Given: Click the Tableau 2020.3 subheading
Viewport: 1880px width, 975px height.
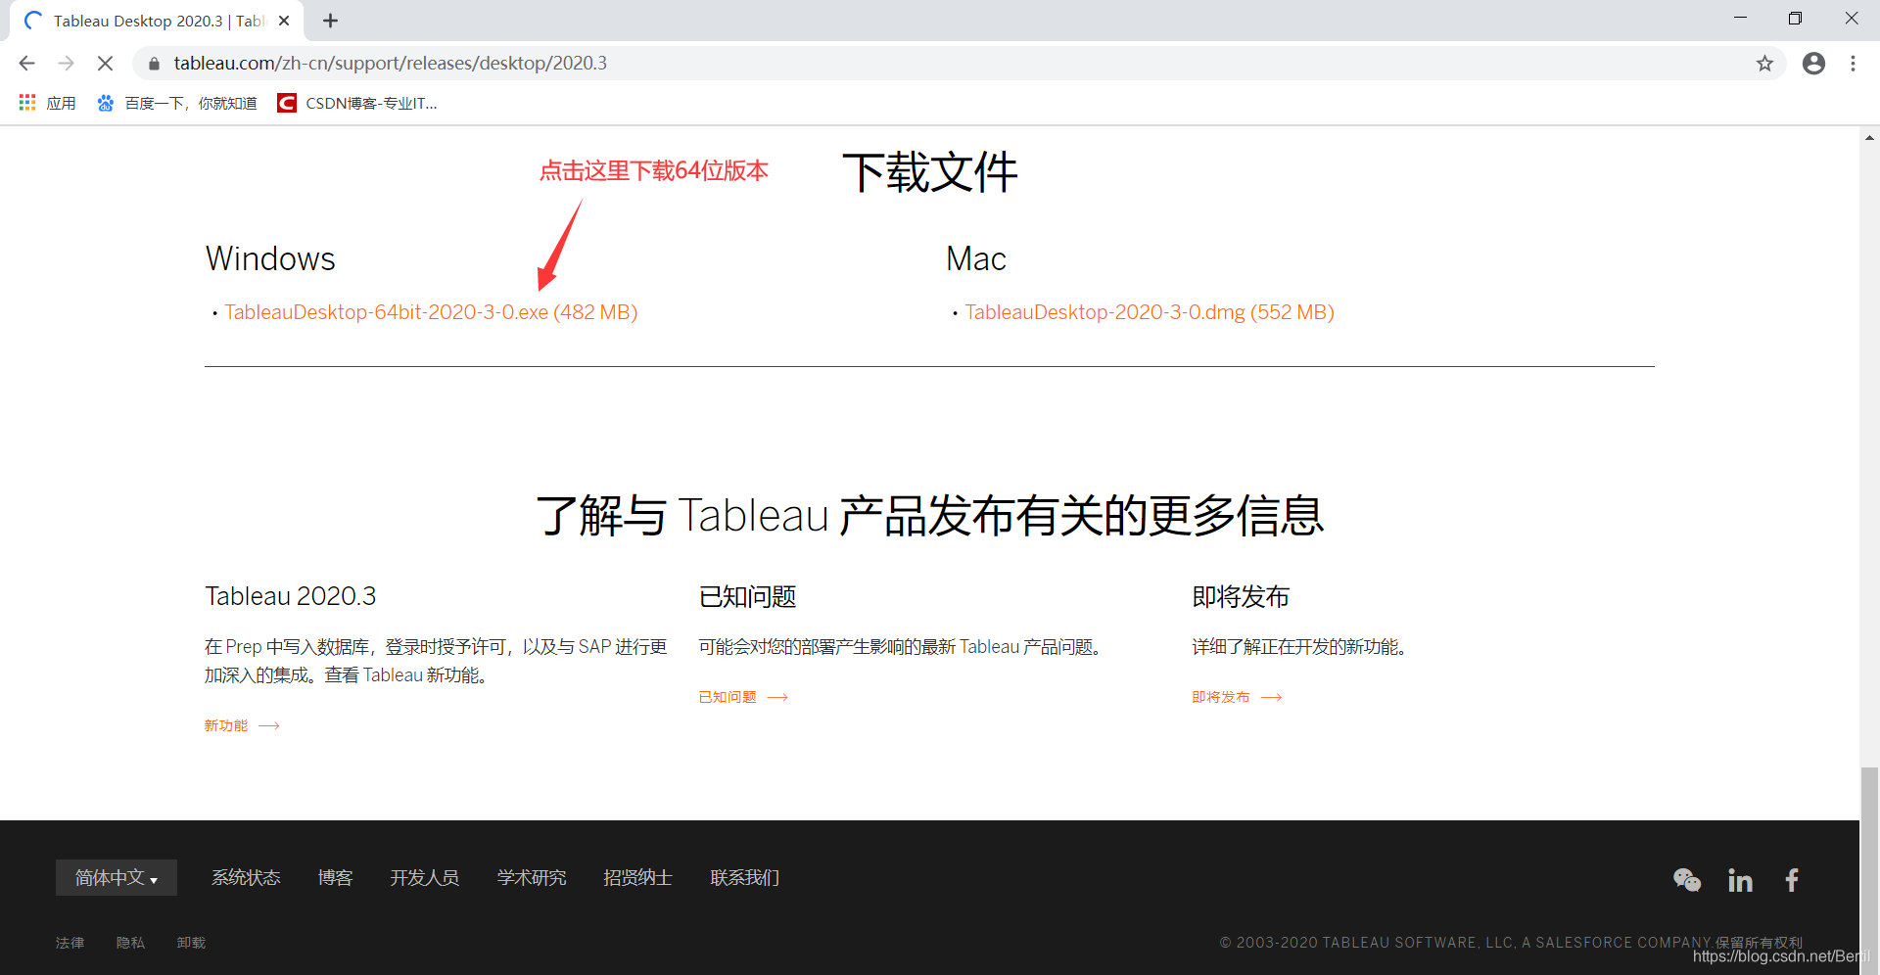Looking at the screenshot, I should tap(291, 596).
